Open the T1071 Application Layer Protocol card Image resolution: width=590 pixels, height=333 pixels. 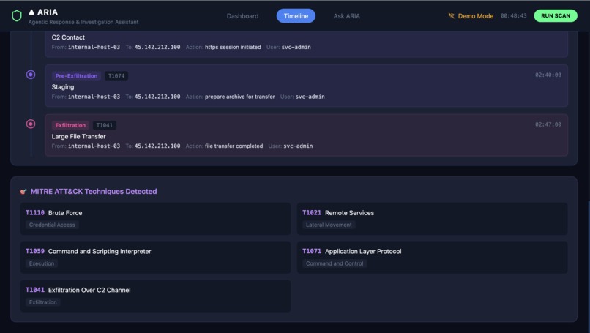pyautogui.click(x=432, y=258)
